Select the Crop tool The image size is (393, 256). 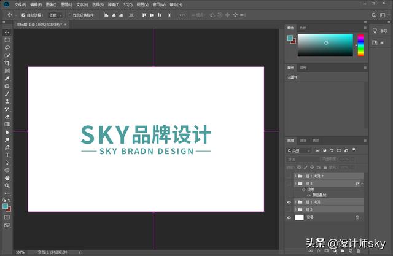pos(7,63)
